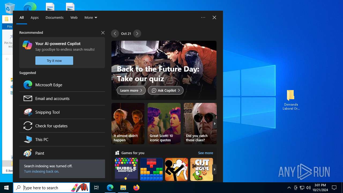This screenshot has height=193, width=343.
Task: Open the taskbar clock and calendar
Action: (x=320, y=188)
